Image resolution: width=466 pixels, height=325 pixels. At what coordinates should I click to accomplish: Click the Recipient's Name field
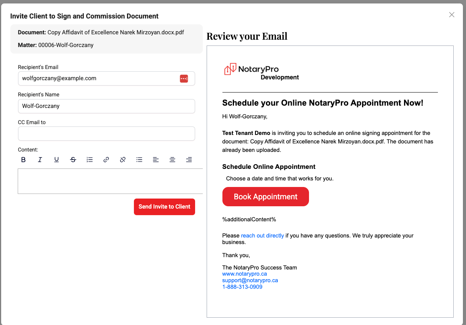(107, 106)
